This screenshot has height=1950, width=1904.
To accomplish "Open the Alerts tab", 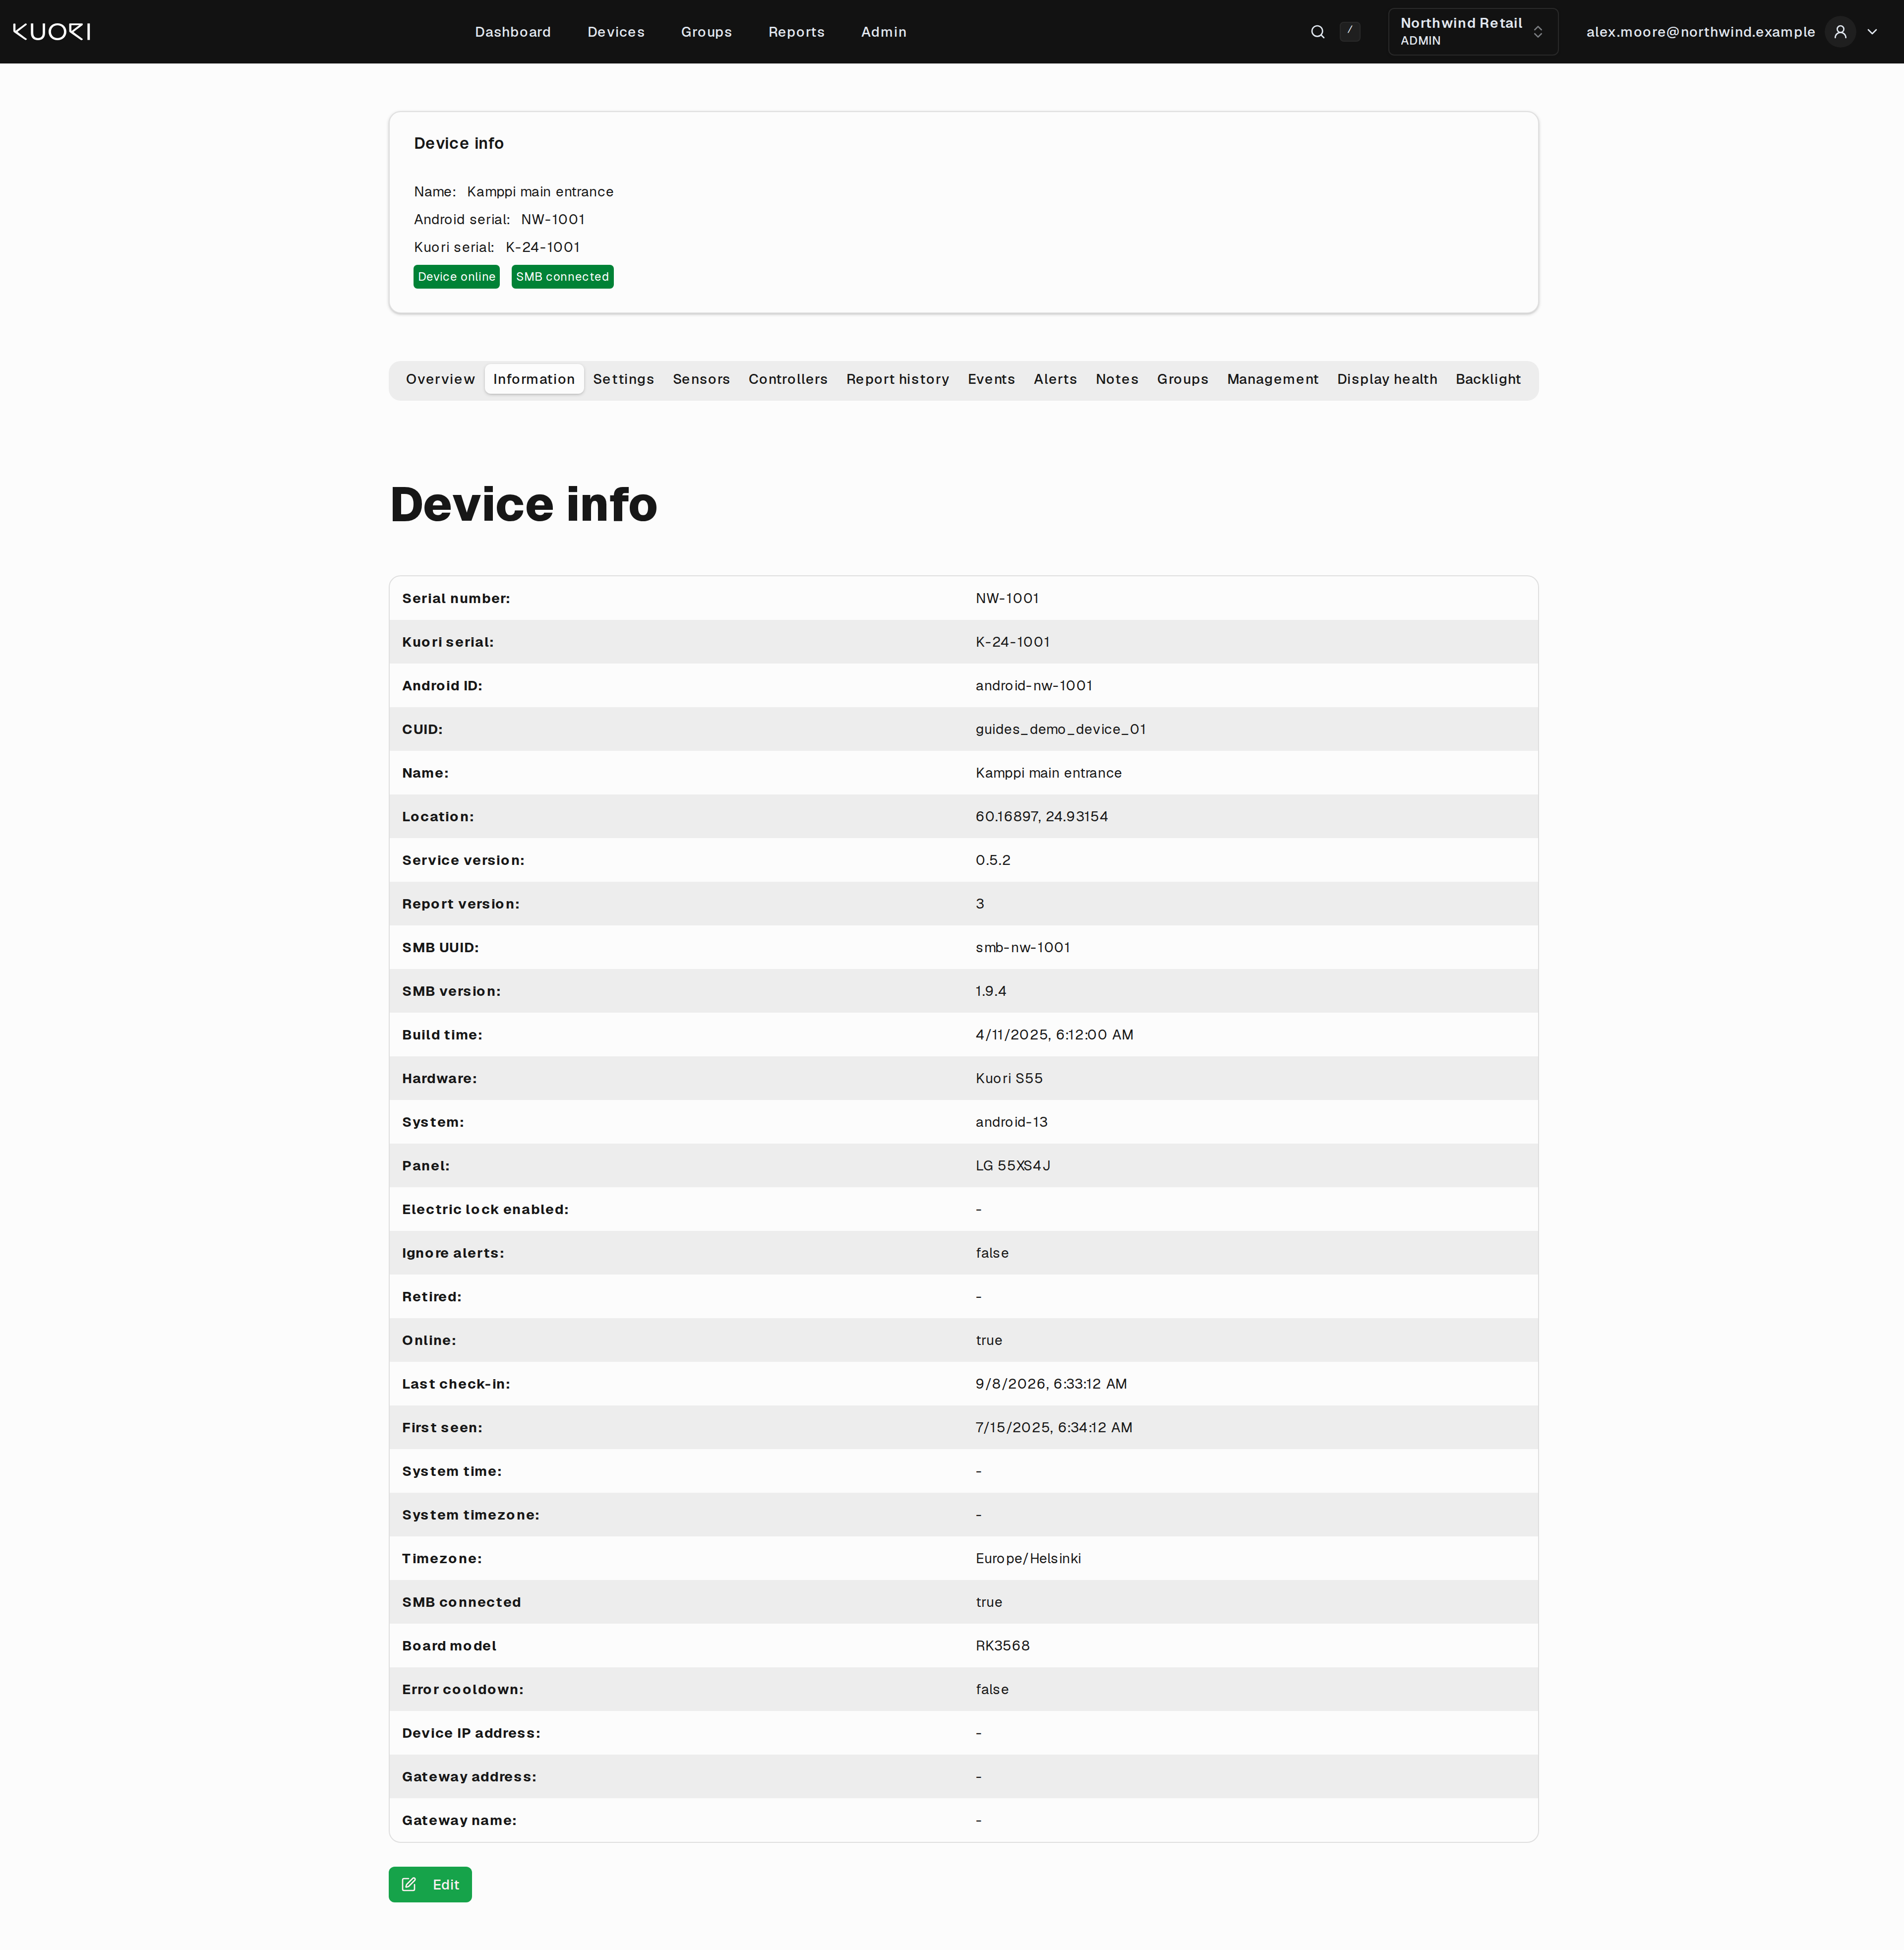I will point(1055,380).
